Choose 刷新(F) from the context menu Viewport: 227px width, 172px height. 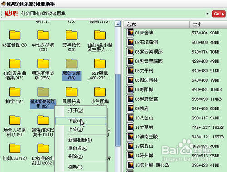[x=81, y=167]
